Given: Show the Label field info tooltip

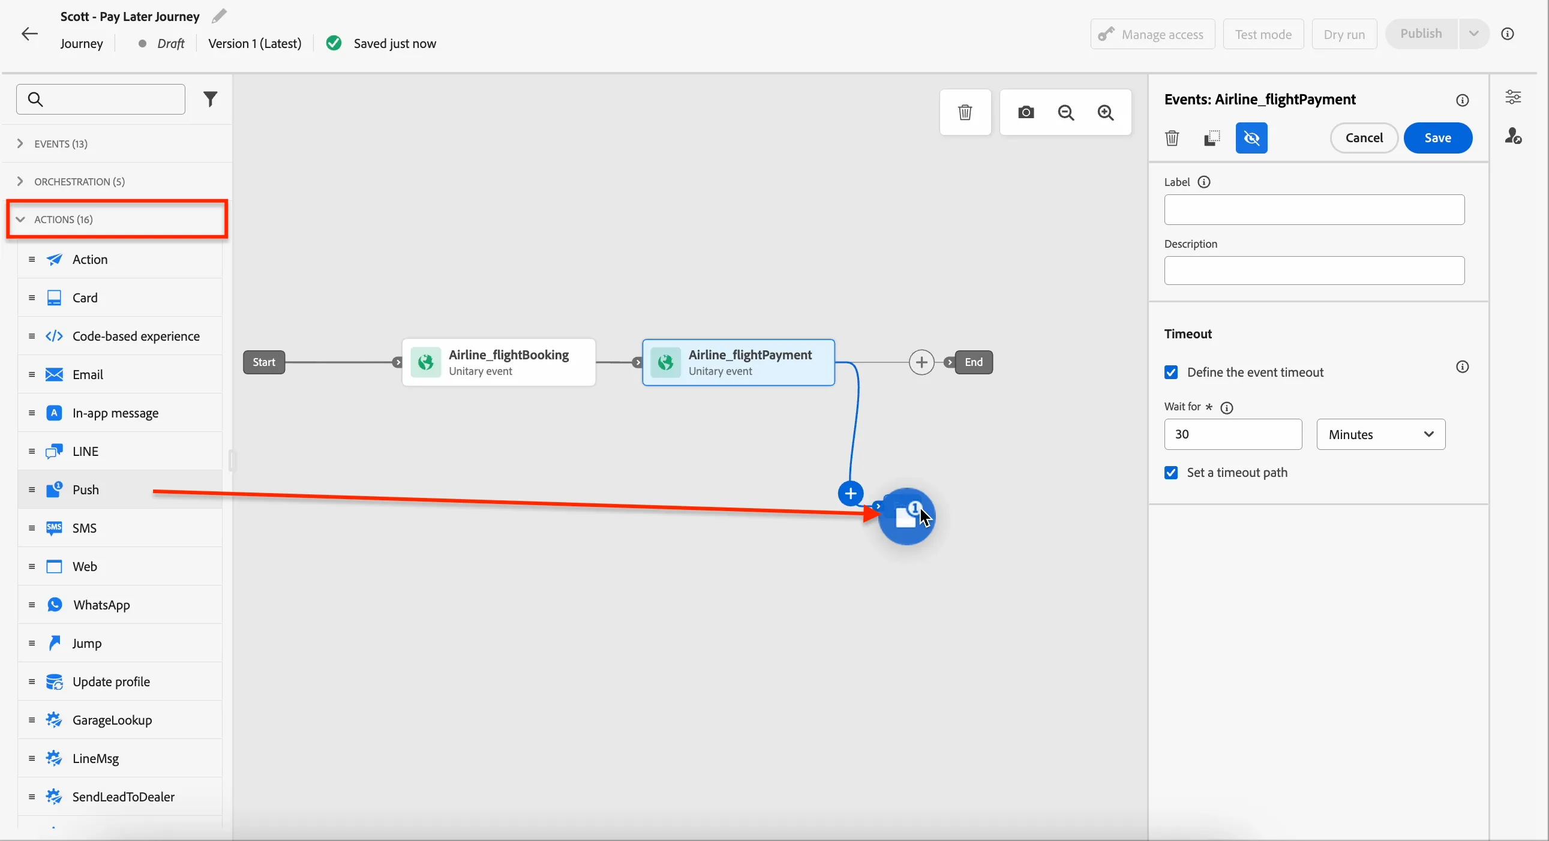Looking at the screenshot, I should [1203, 182].
